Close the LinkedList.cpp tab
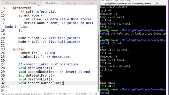The image size is (169, 95). (39, 3)
